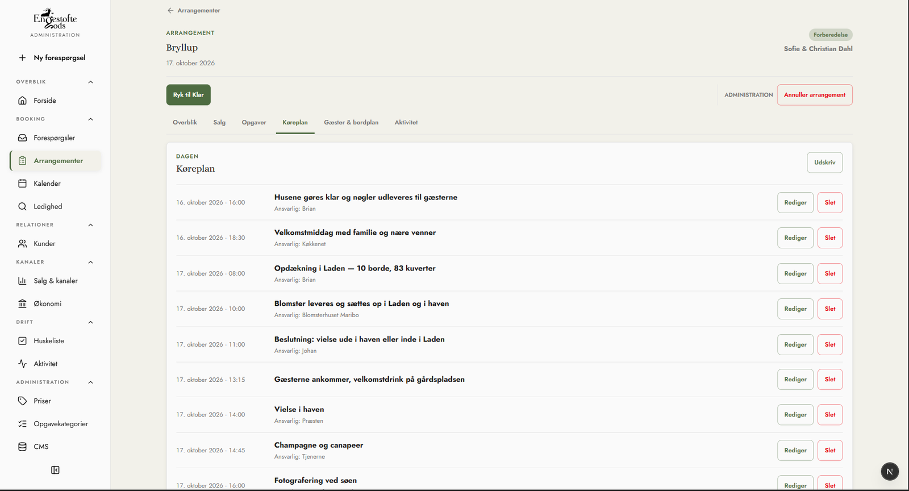Click the Forespørgsler inbox icon

(x=22, y=138)
